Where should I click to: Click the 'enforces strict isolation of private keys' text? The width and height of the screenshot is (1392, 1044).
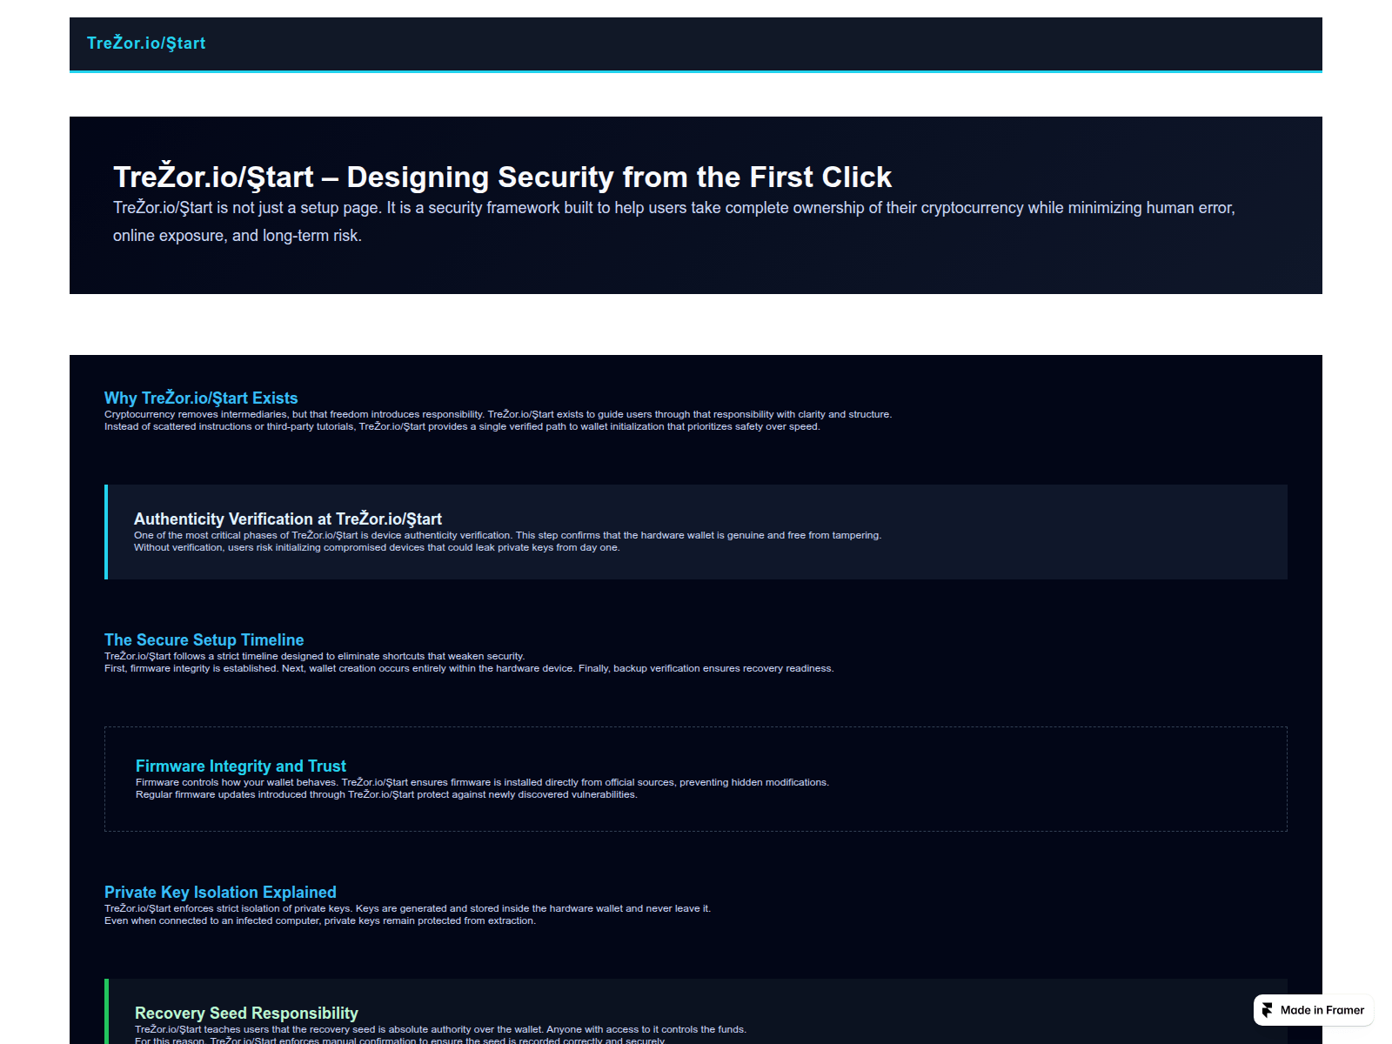tap(407, 914)
